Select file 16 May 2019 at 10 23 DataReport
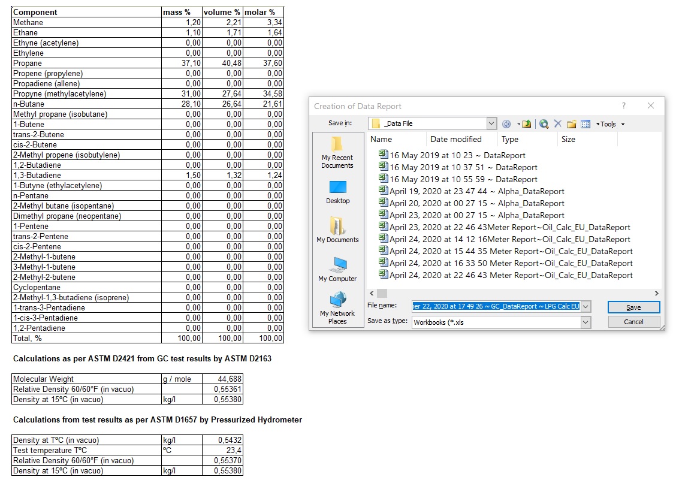Viewport: 679px width, 486px height. click(x=452, y=155)
